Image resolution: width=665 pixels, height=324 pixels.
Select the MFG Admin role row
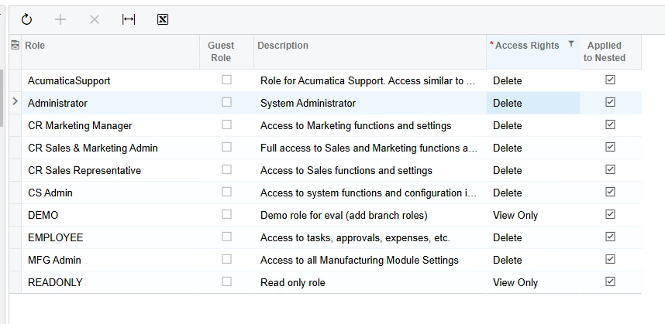pyautogui.click(x=54, y=260)
